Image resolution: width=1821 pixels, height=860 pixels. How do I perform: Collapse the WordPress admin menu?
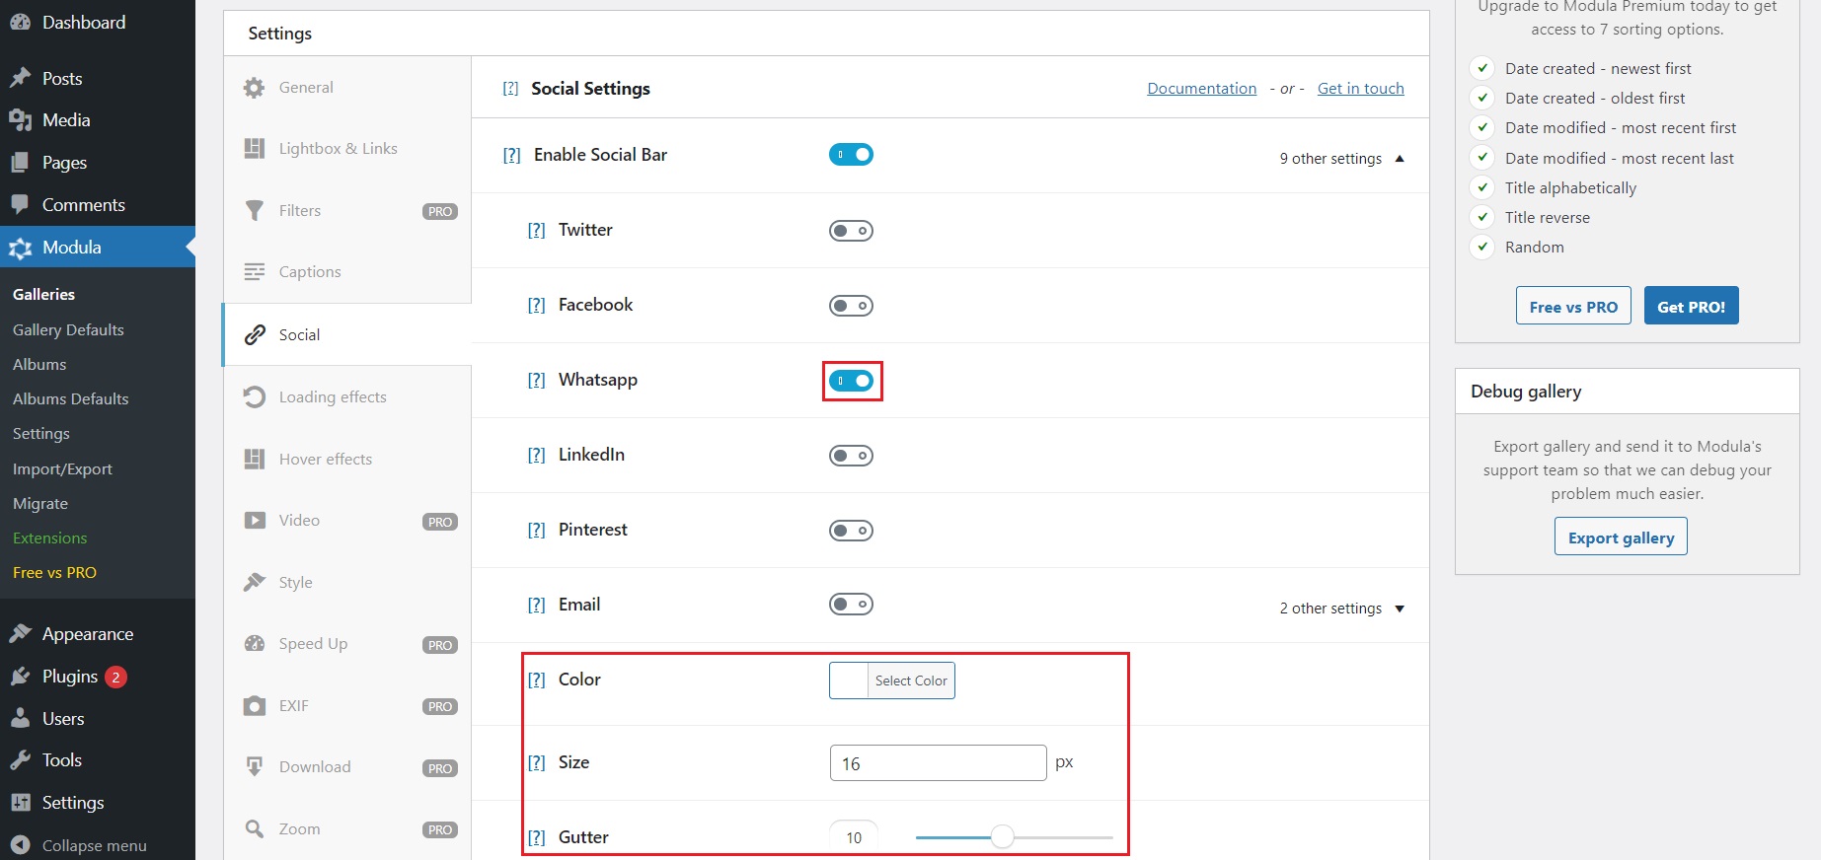[x=94, y=845]
